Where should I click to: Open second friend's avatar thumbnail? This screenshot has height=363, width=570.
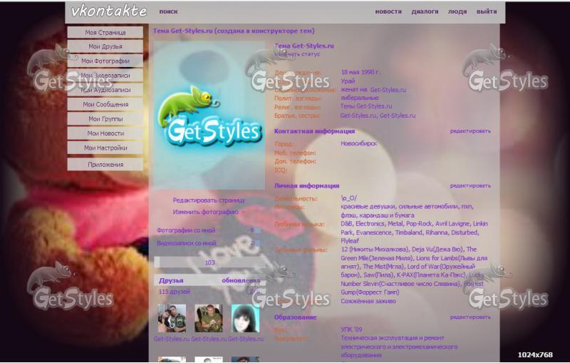209,318
